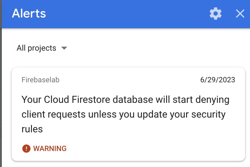
Task: Click the 6/29/2023 alert date
Action: click(218, 80)
